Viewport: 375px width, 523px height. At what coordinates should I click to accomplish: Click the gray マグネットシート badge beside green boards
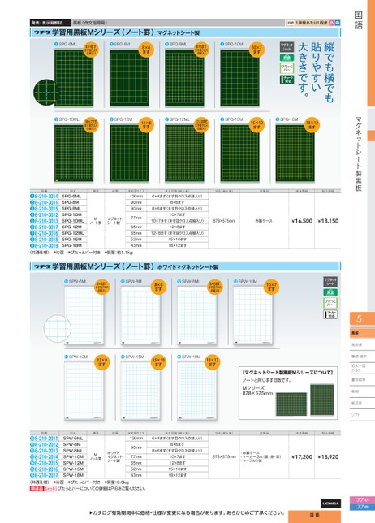[287, 47]
